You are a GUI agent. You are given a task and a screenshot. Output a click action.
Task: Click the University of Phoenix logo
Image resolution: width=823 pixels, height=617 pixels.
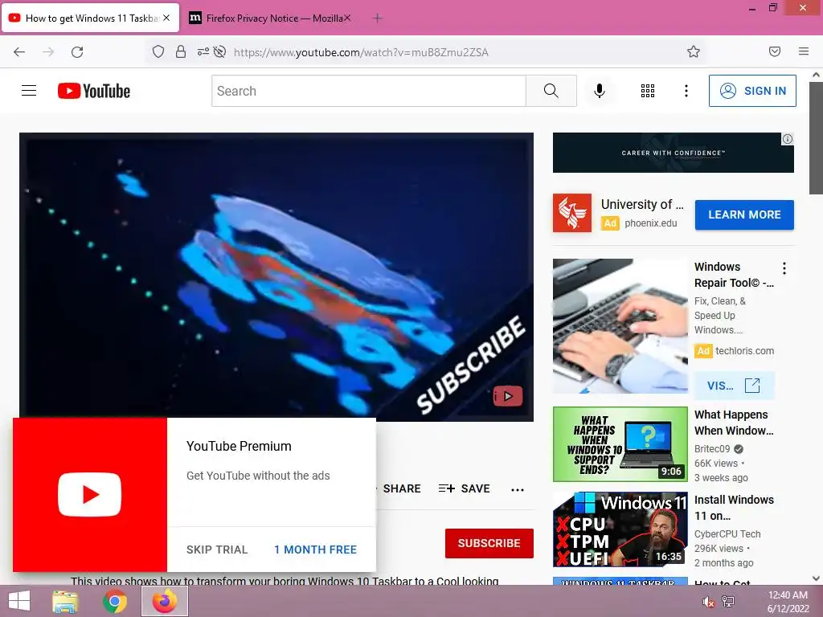[x=572, y=213]
